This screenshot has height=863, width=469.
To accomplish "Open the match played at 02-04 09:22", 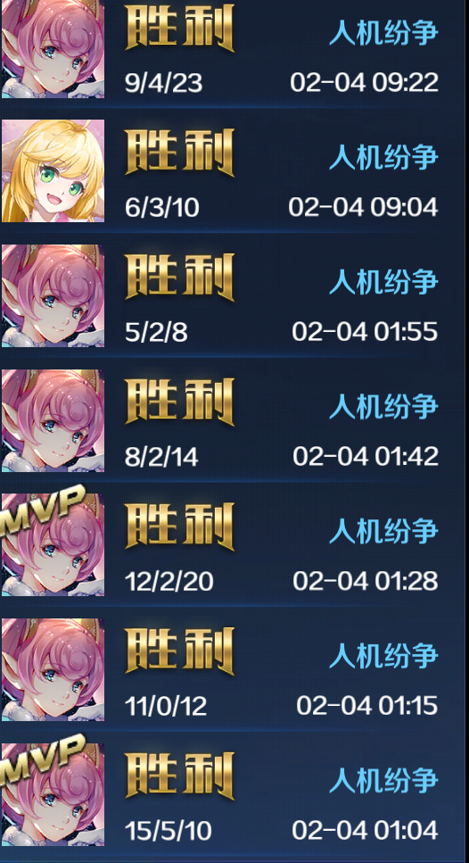I will click(x=233, y=51).
